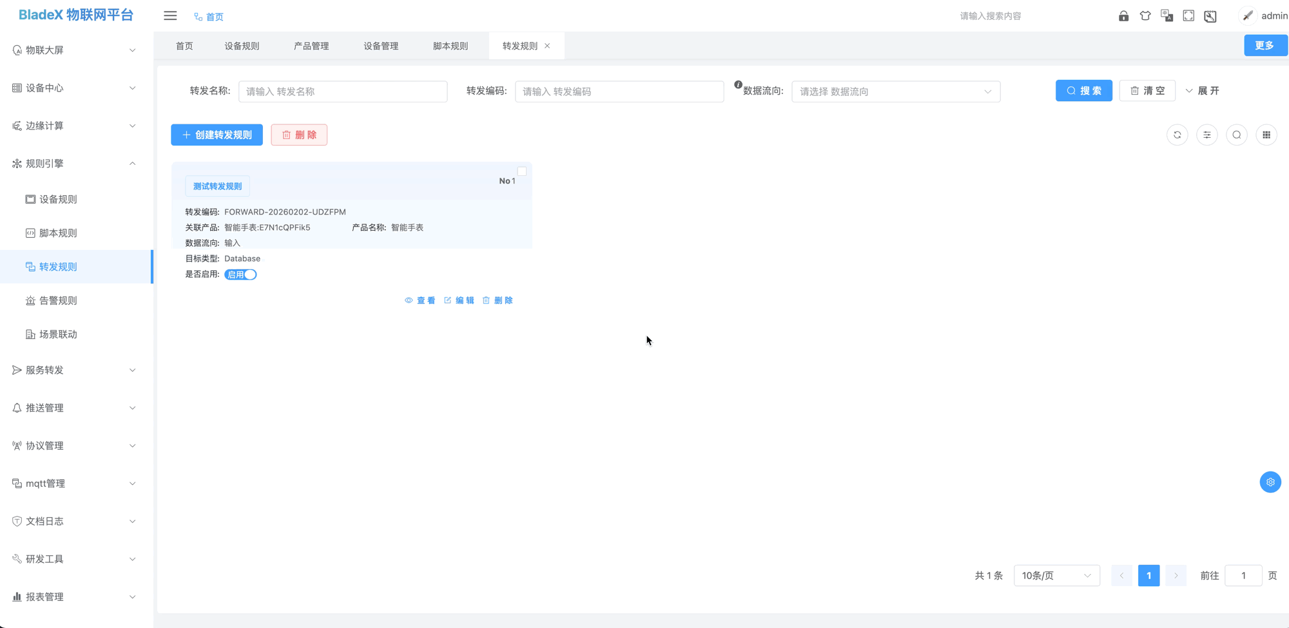This screenshot has height=628, width=1289.
Task: Expand the 展开 search options
Action: tap(1203, 91)
